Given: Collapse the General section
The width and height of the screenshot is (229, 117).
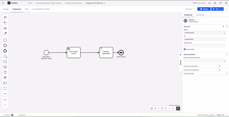Looking at the screenshot, I should click(x=227, y=27).
